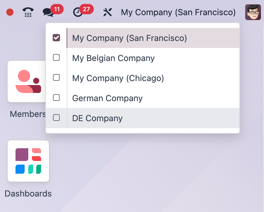
Task: Click the developer tools wrench icon
Action: (x=107, y=12)
